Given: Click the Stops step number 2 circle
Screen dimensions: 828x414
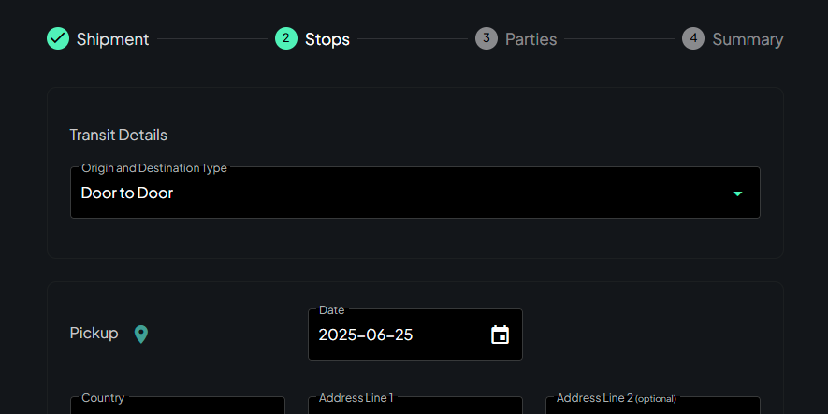Looking at the screenshot, I should pos(286,38).
